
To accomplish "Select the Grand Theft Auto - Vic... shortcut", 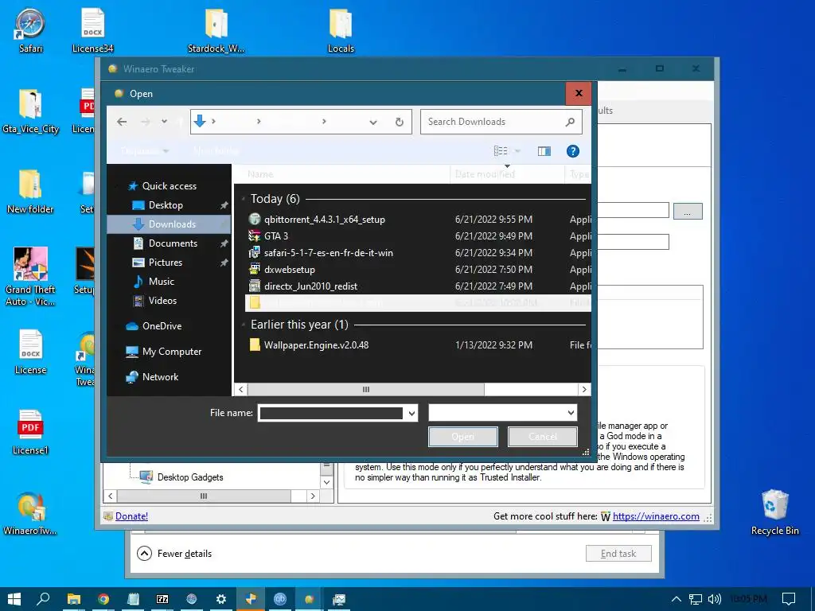I will point(30,276).
